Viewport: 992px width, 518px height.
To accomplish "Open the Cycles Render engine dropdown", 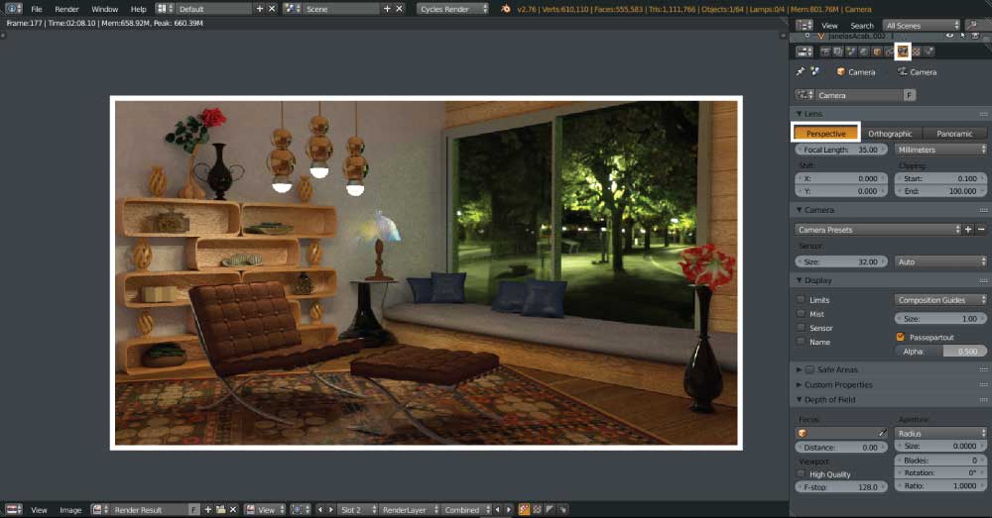I will 453,9.
